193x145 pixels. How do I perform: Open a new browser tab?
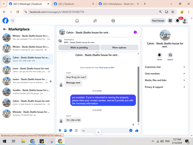pos(145,4)
